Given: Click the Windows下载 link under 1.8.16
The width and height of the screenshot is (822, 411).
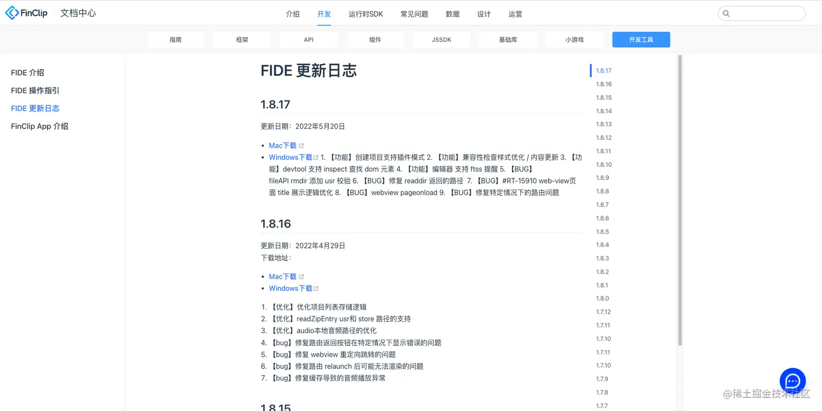Looking at the screenshot, I should coord(291,289).
